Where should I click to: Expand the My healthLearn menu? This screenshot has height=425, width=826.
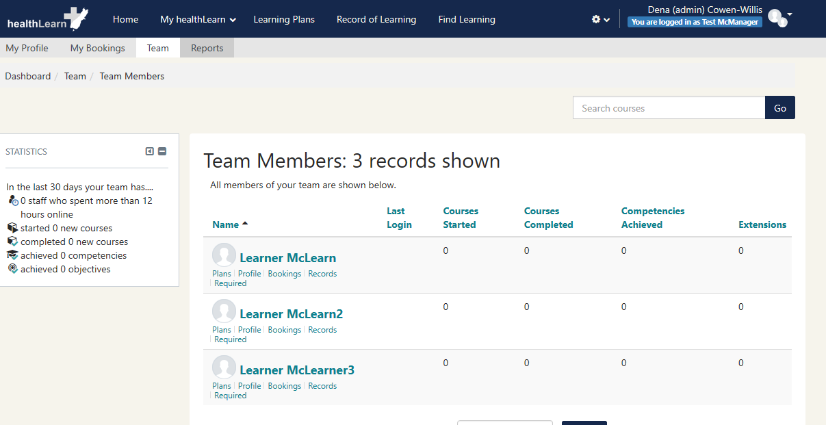click(x=198, y=20)
